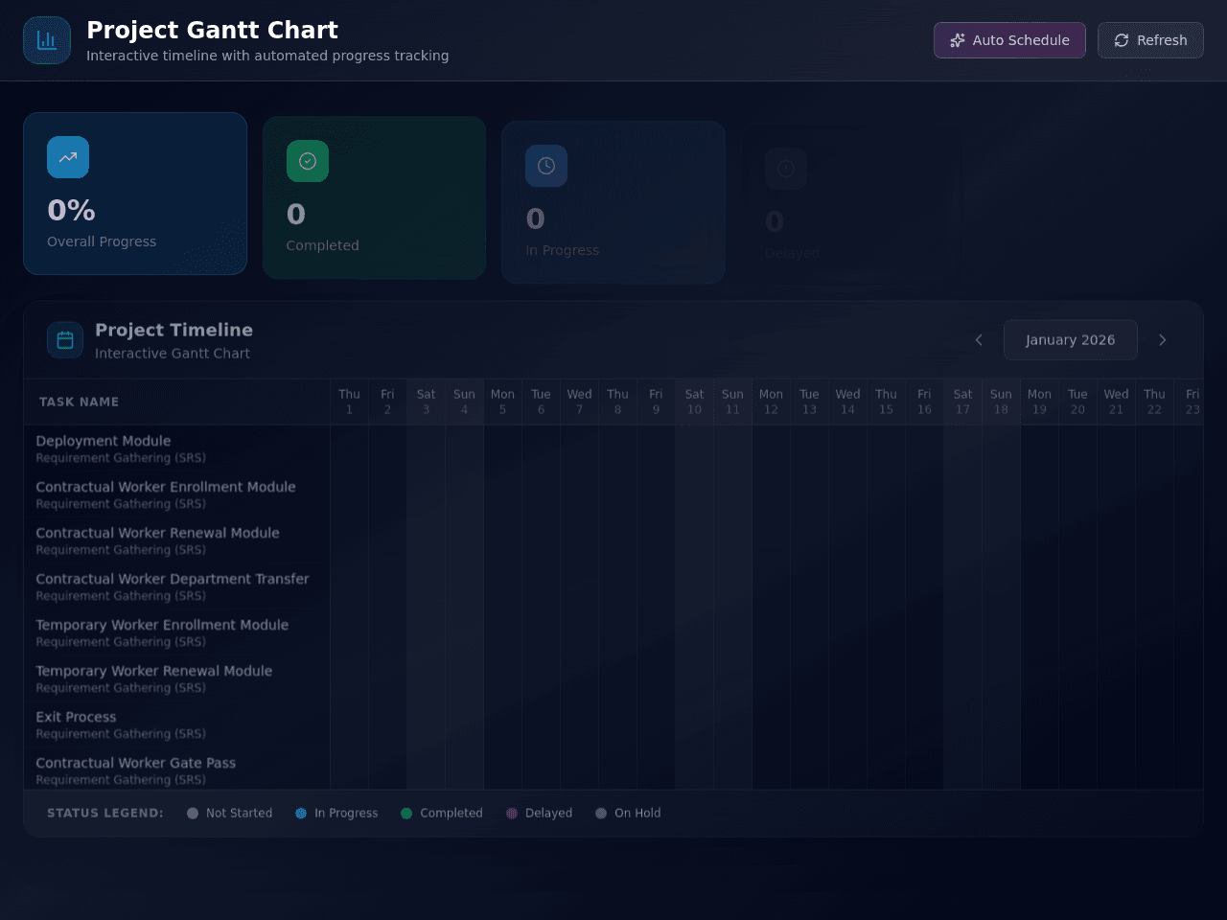Click the Thu 1 date header
Viewport: 1227px width, 920px height.
click(349, 402)
